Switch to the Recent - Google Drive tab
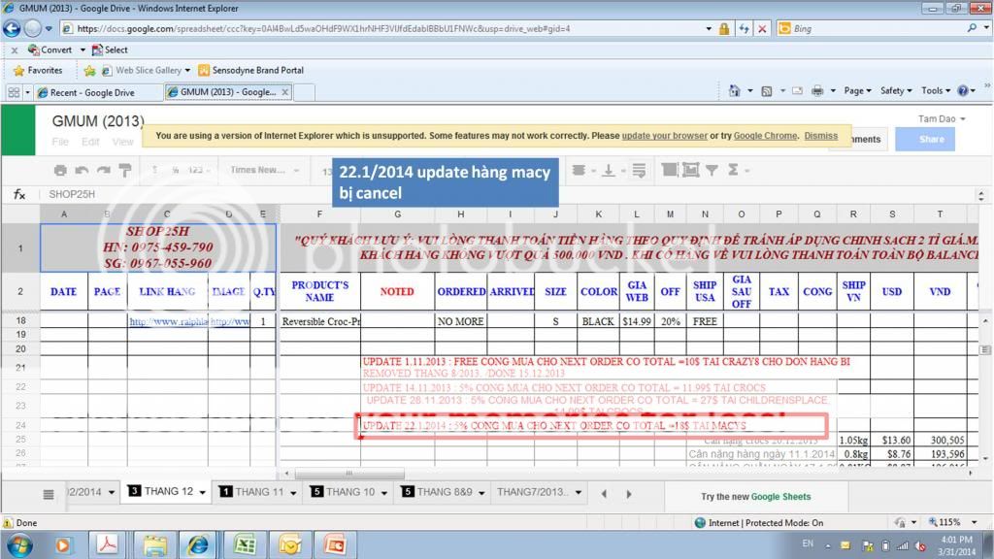This screenshot has width=994, height=559. [92, 92]
